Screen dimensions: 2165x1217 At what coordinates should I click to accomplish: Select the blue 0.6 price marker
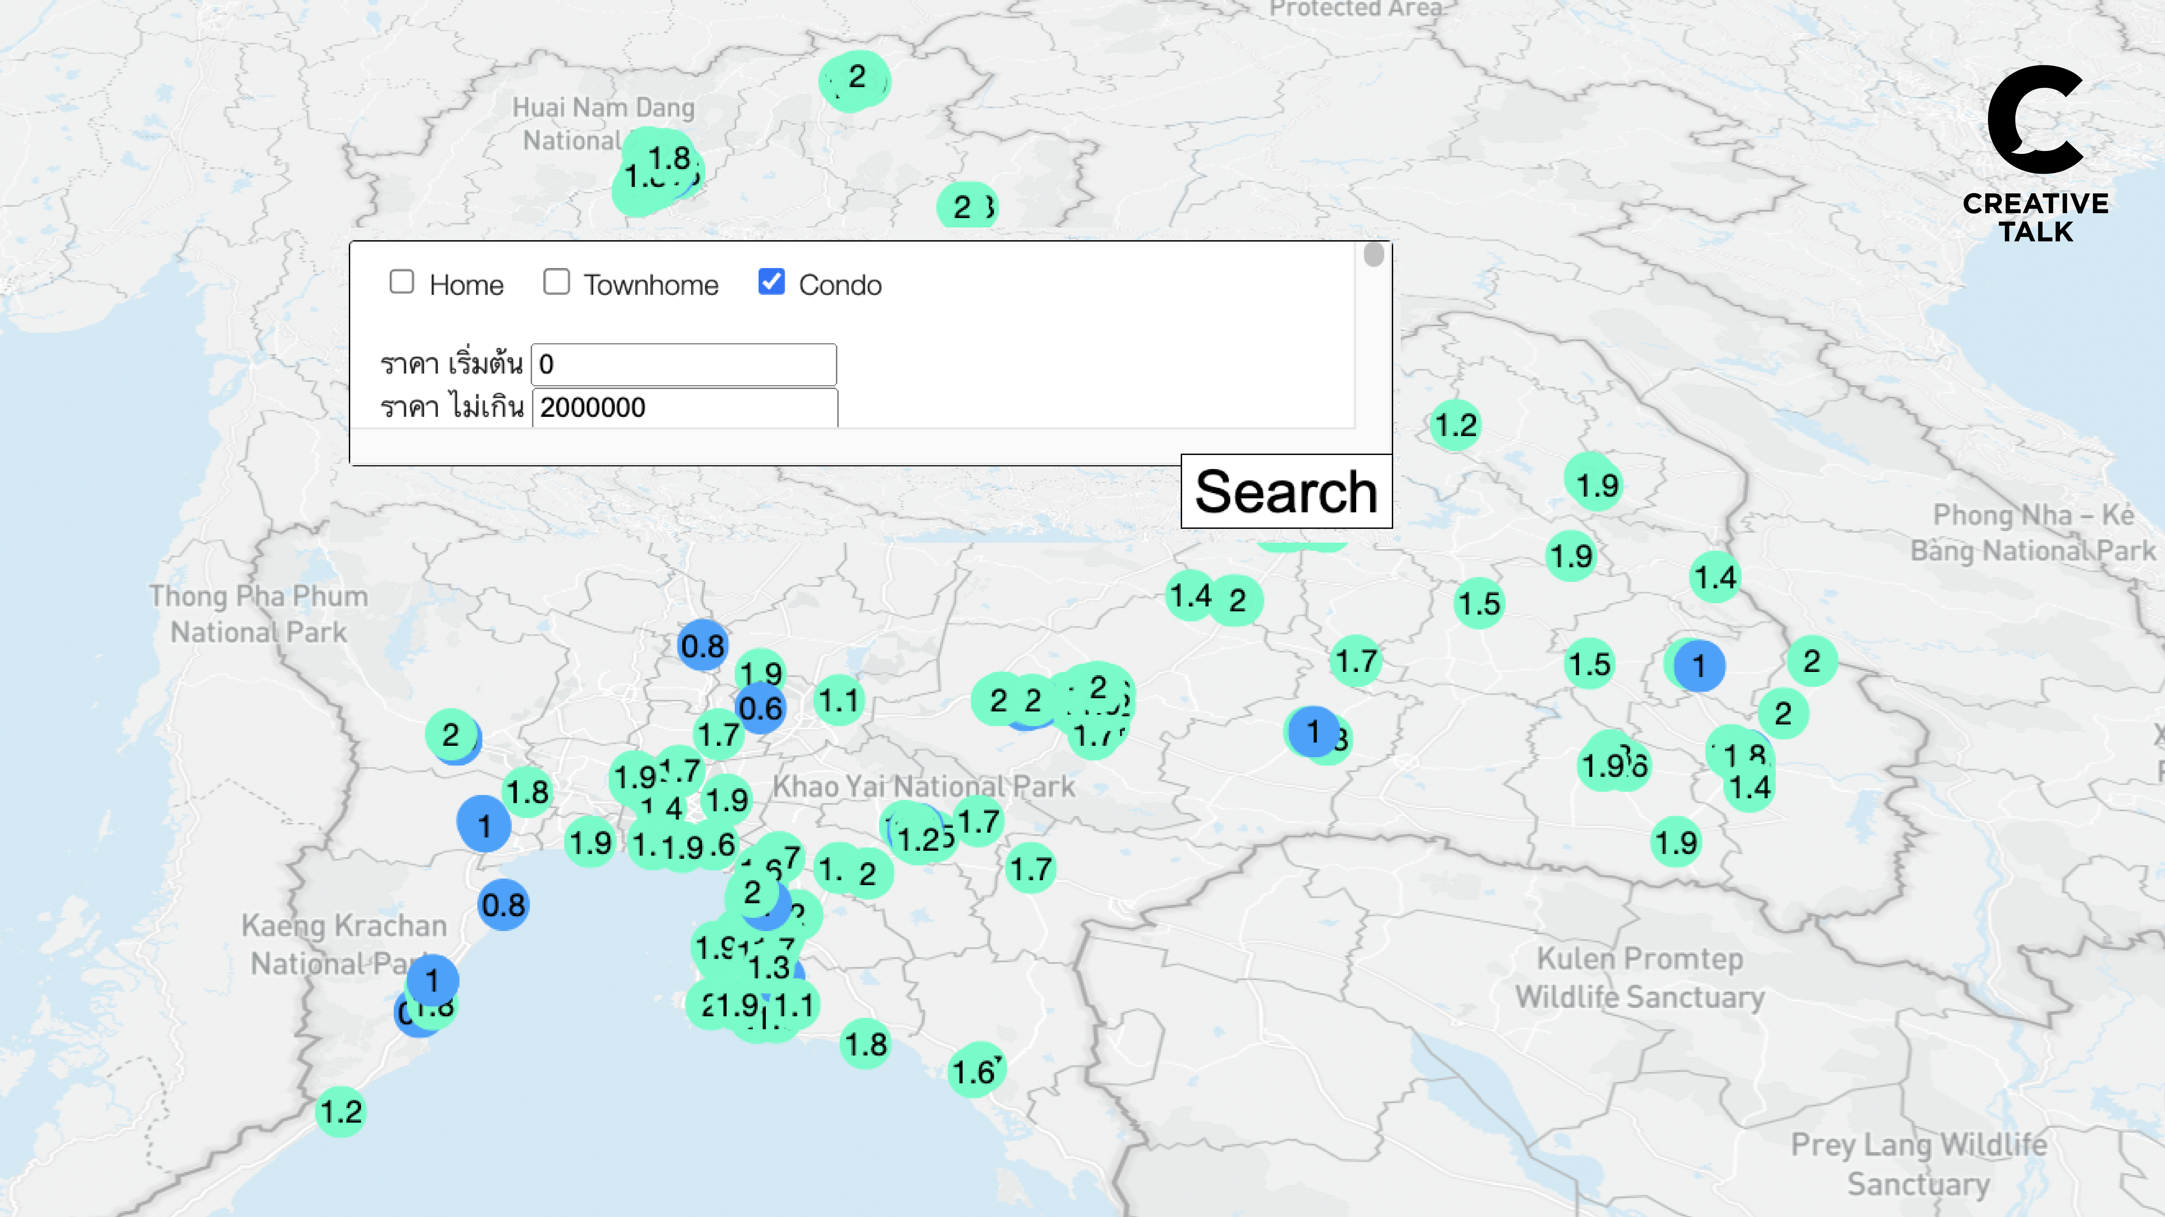point(761,708)
